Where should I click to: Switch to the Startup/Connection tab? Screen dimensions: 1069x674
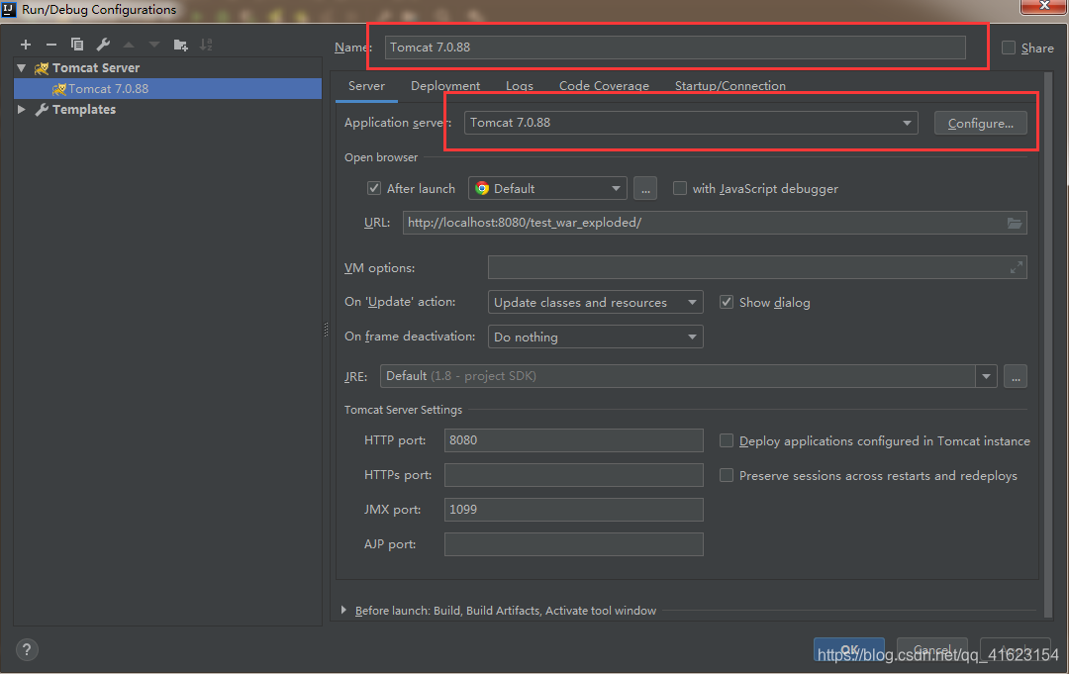click(x=730, y=86)
